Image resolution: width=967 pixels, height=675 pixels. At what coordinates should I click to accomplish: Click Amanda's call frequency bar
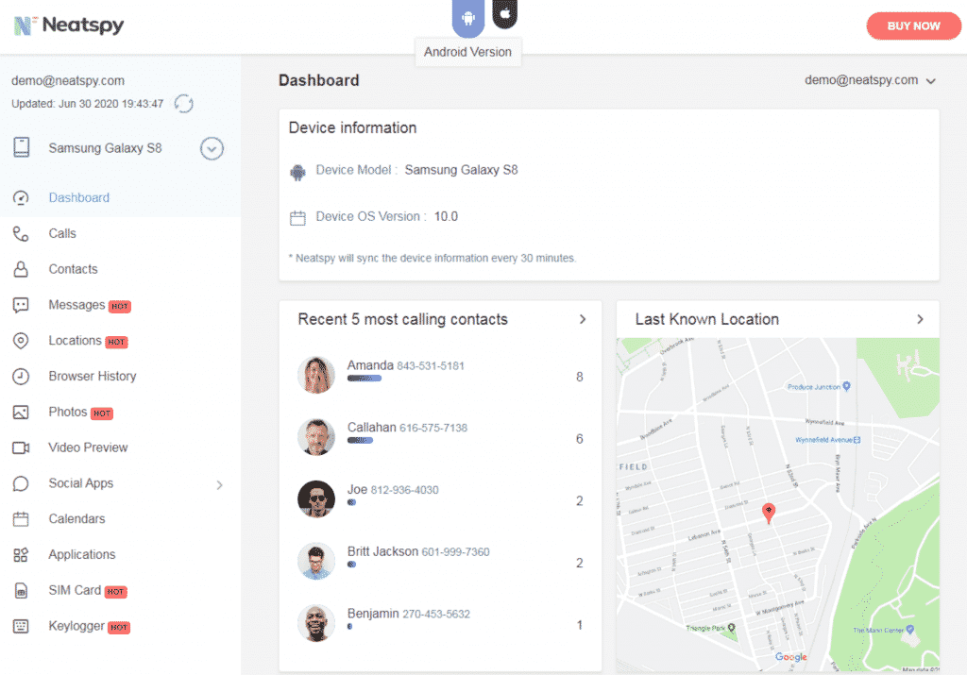[363, 378]
